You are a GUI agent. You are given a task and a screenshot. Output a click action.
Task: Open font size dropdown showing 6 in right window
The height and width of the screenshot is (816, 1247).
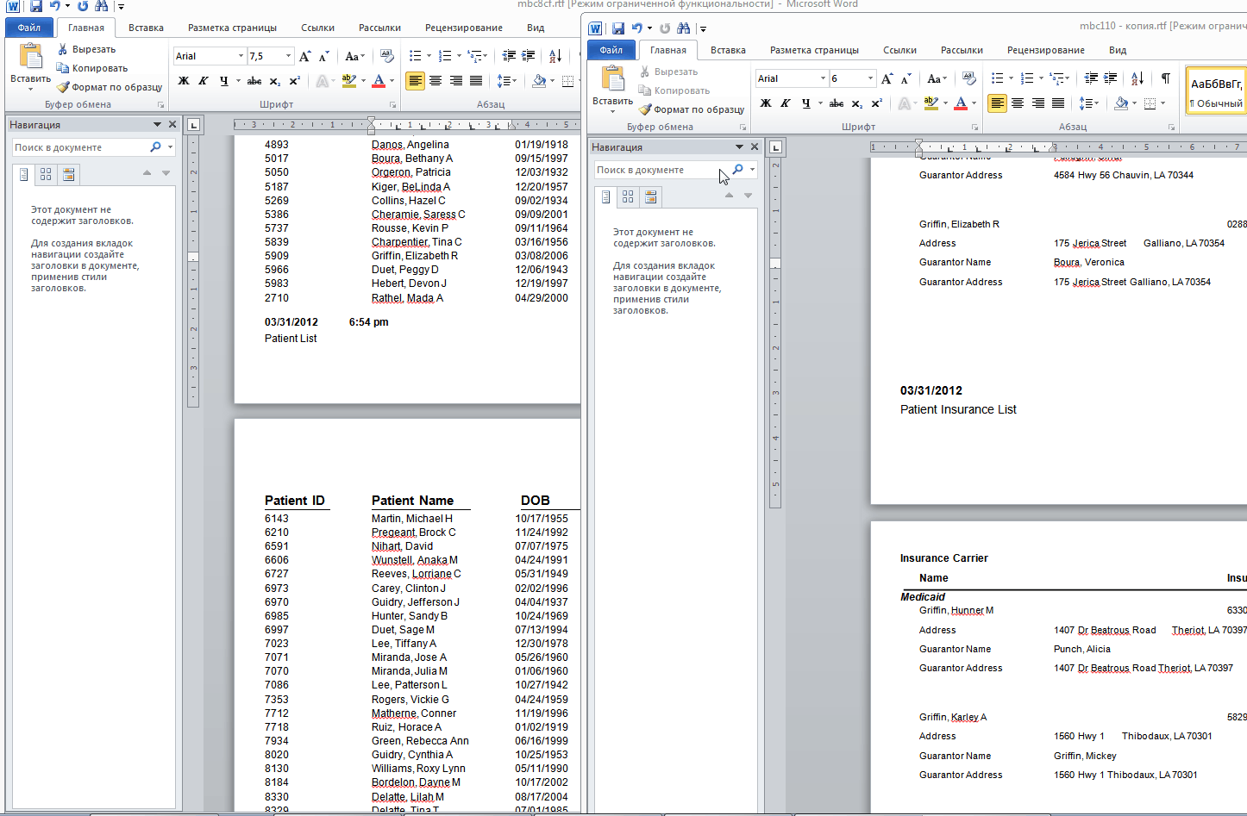870,78
